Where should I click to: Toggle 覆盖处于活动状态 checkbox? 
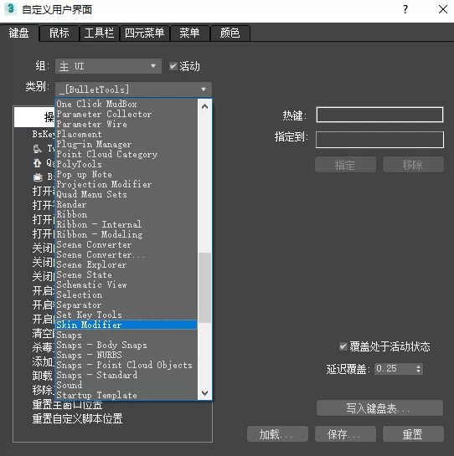coord(343,346)
